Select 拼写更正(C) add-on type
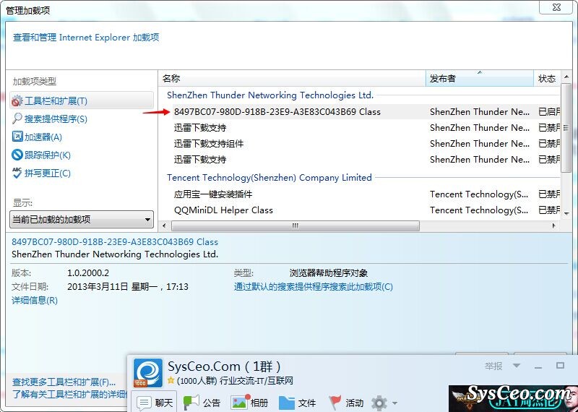578x412 pixels. pyautogui.click(x=48, y=173)
